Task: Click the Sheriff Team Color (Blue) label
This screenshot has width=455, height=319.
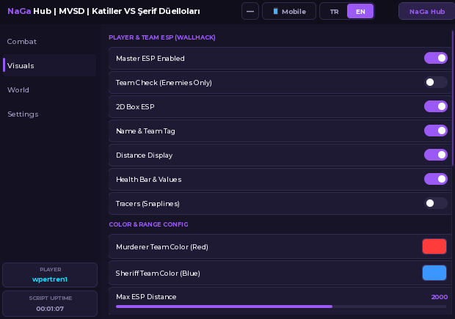Action: tap(158, 274)
